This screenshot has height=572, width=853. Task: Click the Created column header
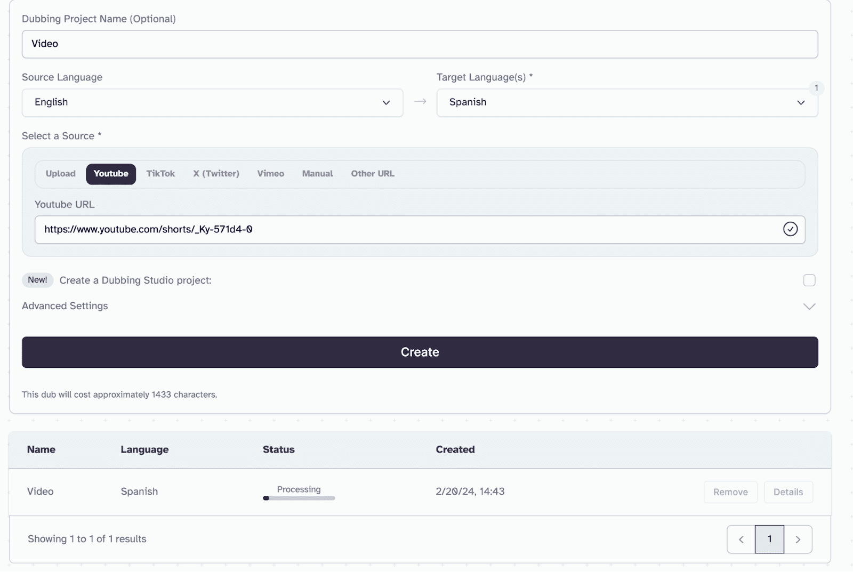point(455,450)
